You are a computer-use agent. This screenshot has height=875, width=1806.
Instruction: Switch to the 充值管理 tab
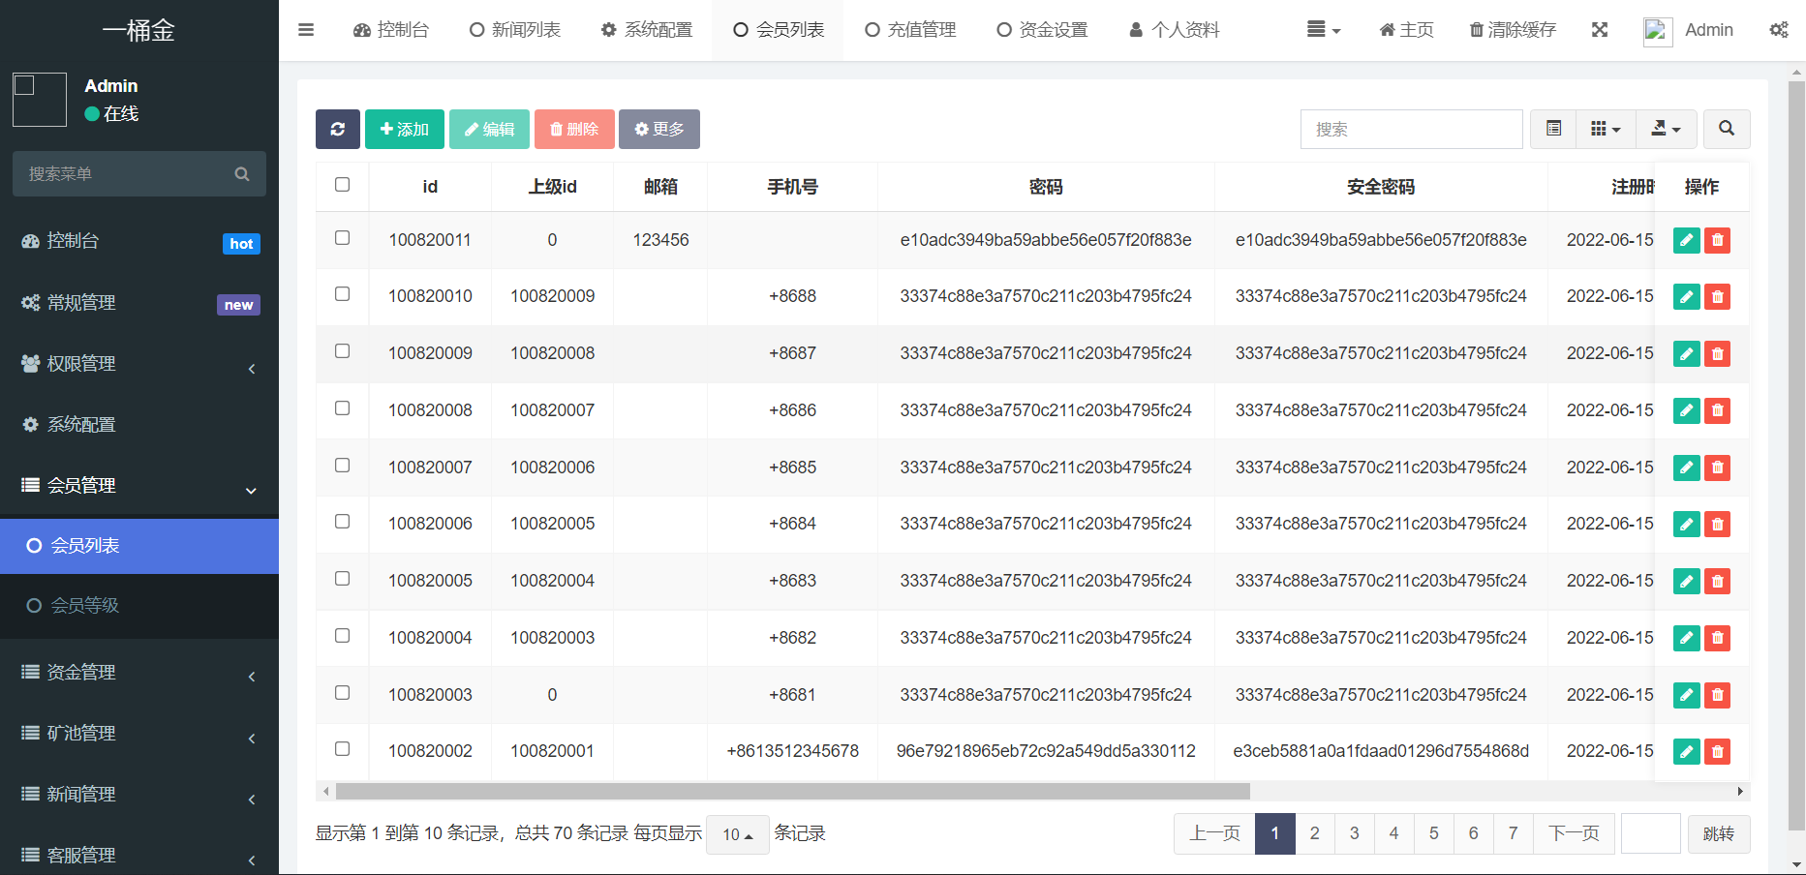point(910,30)
